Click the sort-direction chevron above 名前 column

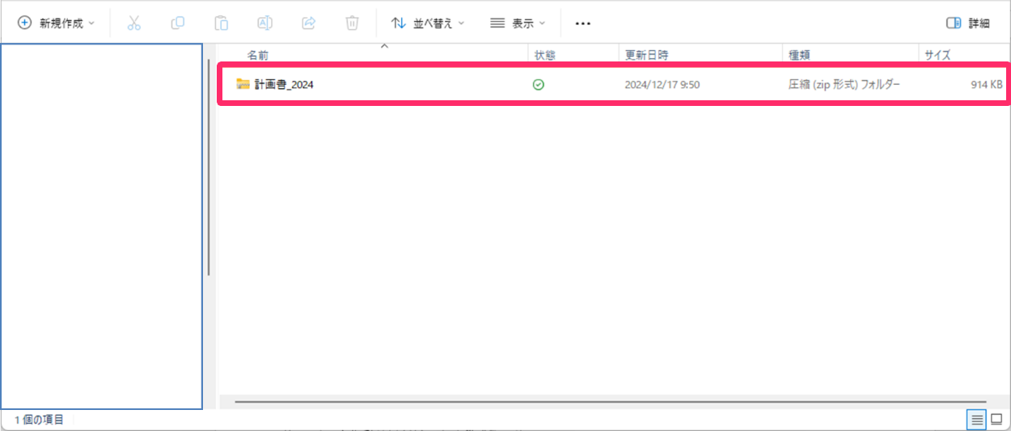384,46
